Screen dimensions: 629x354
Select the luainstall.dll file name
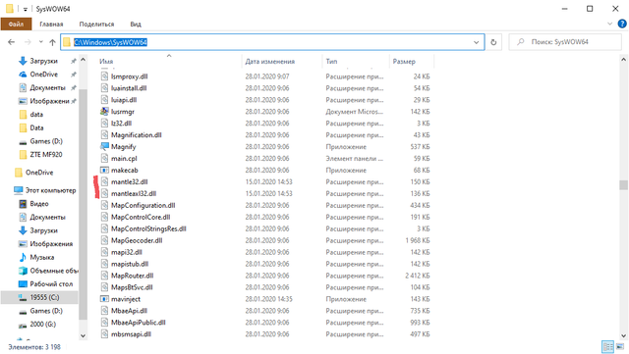point(129,88)
